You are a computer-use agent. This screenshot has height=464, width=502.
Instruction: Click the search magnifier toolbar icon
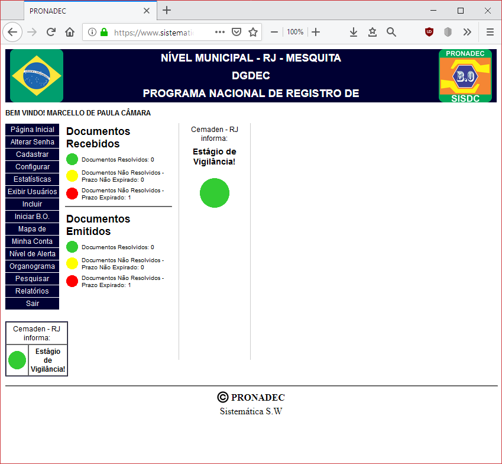pos(391,32)
